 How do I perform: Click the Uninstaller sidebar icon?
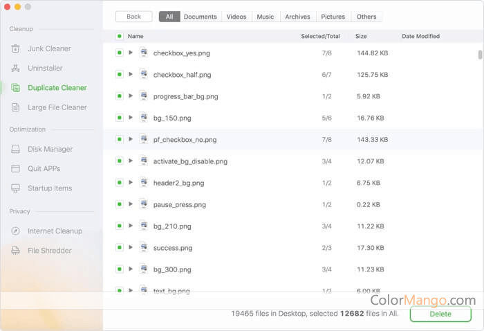point(15,69)
